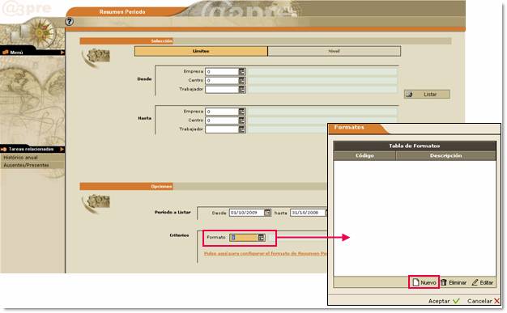This screenshot has height=313, width=507.
Task: Focus the Hasta Trabajador input field
Action: pos(222,129)
